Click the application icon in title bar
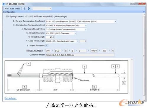Viewport: 147px width, 109px height. [x=4, y=4]
